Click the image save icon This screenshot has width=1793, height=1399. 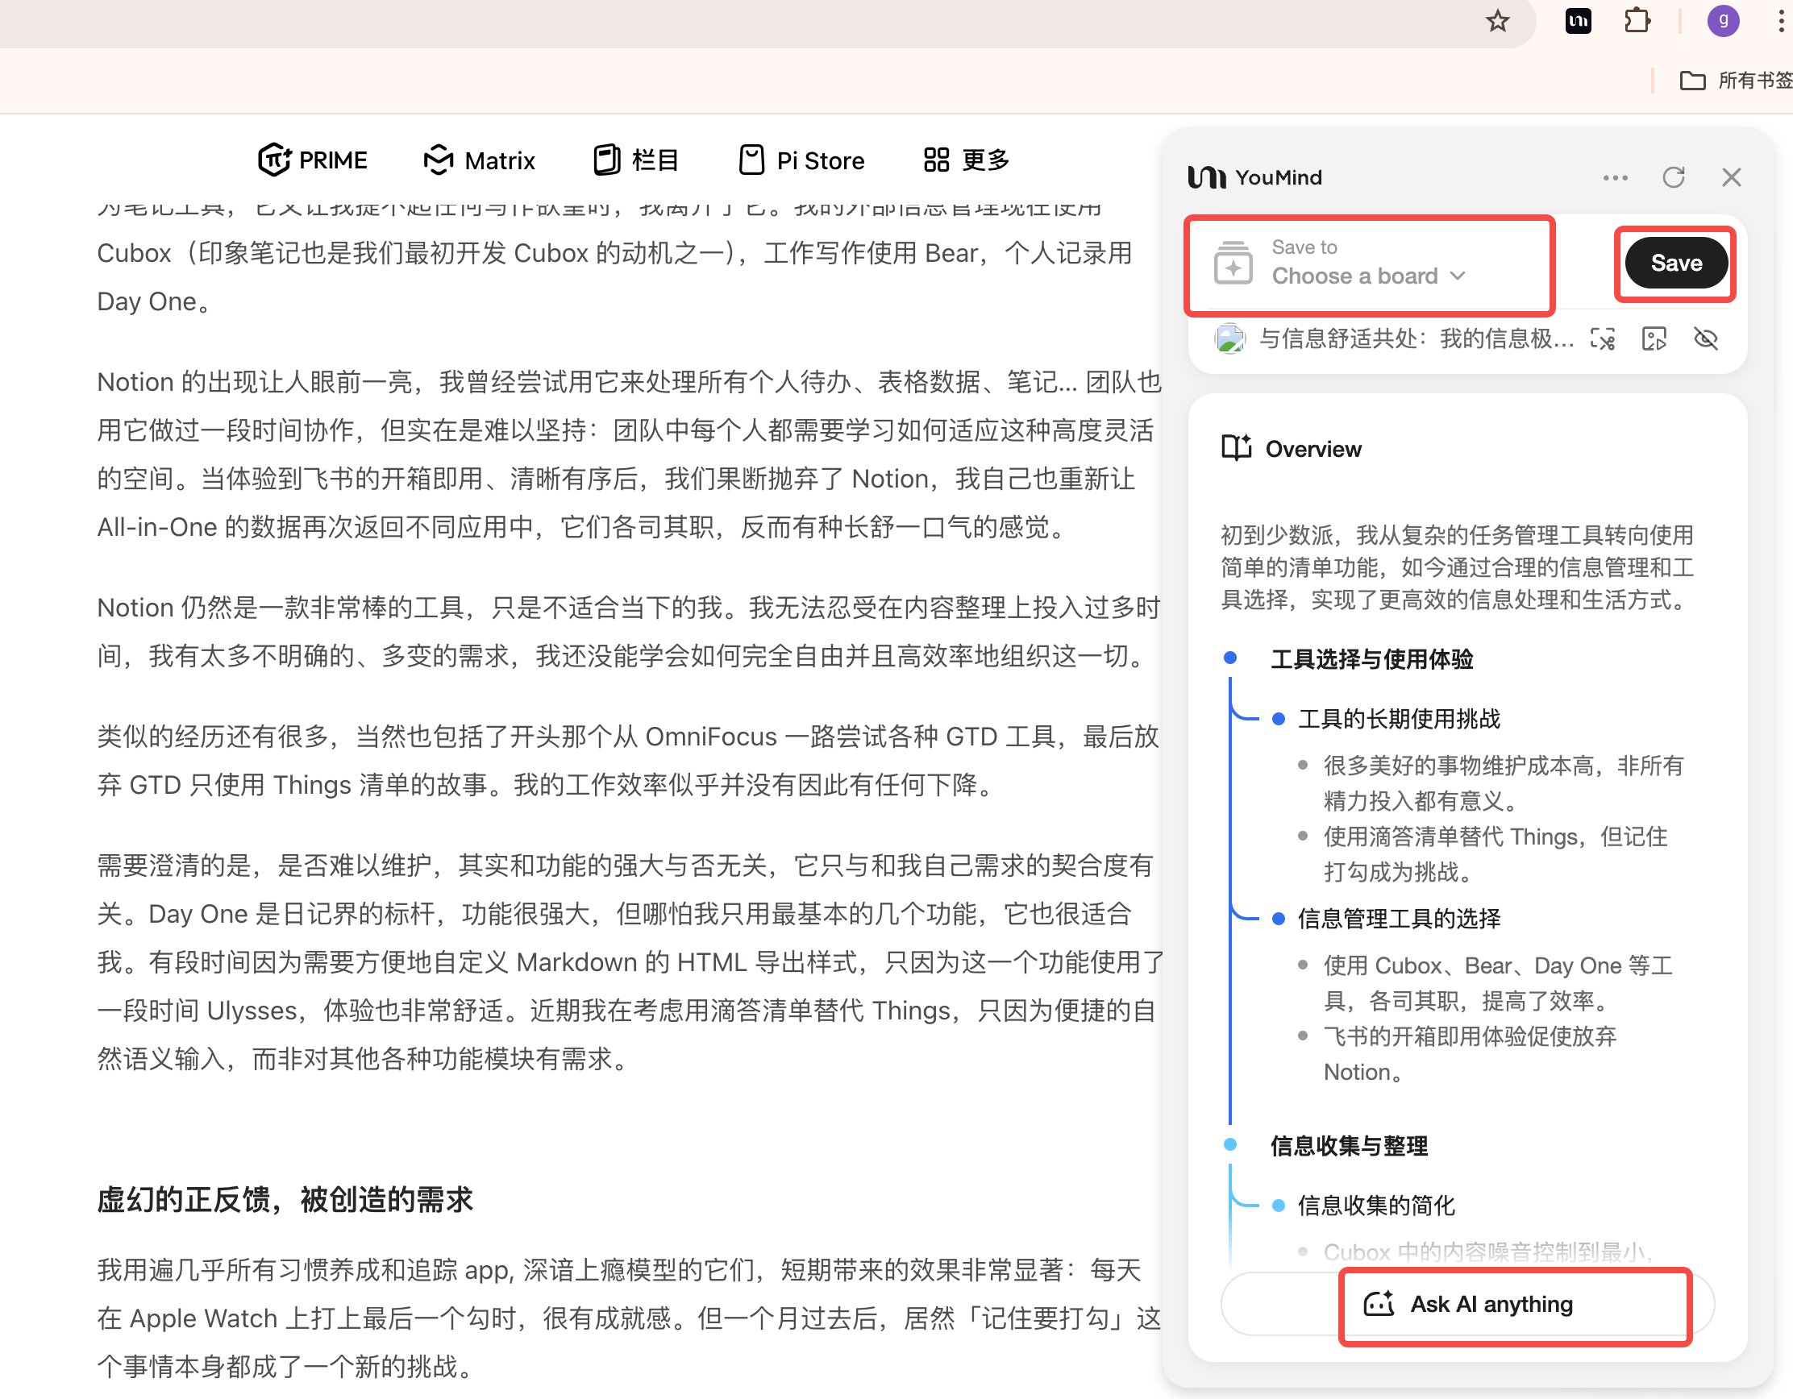[1654, 338]
